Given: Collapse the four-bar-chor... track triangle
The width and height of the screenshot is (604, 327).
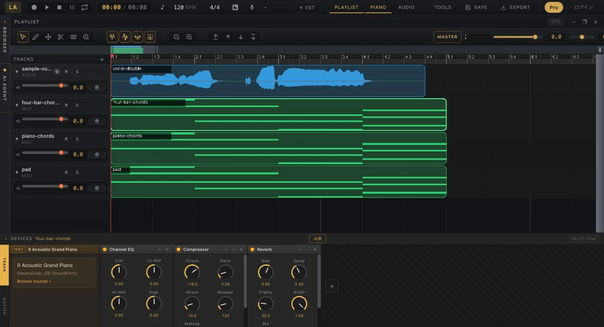Looking at the screenshot, I should click(x=17, y=105).
